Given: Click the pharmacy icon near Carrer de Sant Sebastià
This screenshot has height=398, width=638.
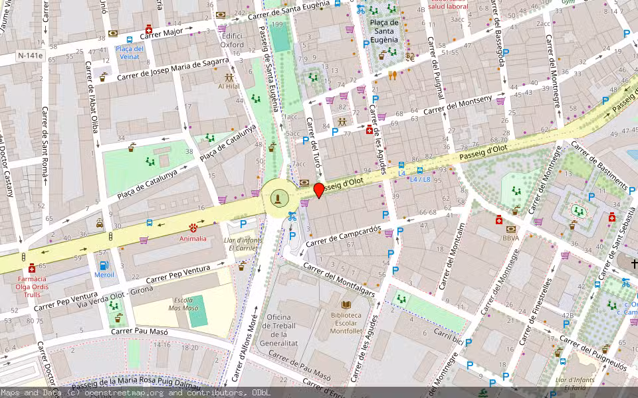Looking at the screenshot, I should (611, 218).
